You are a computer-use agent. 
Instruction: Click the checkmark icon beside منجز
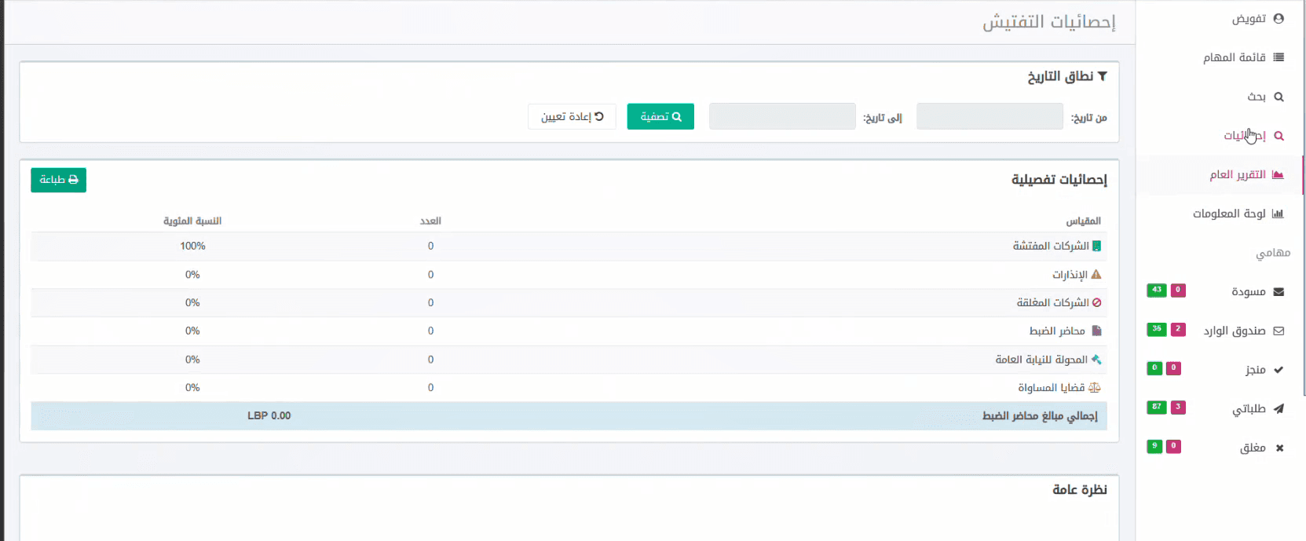click(1279, 370)
